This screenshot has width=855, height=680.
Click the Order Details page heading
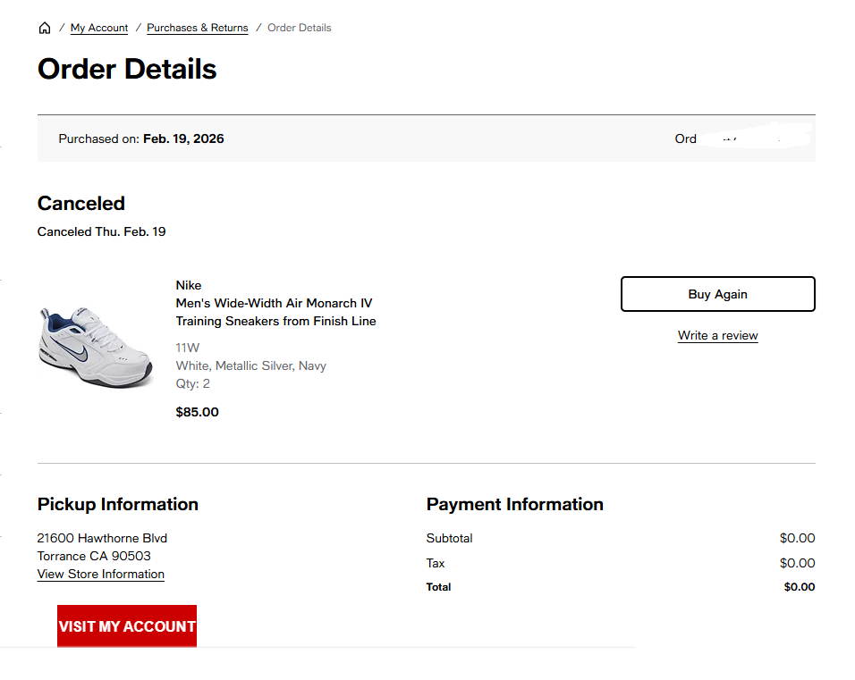(x=127, y=69)
